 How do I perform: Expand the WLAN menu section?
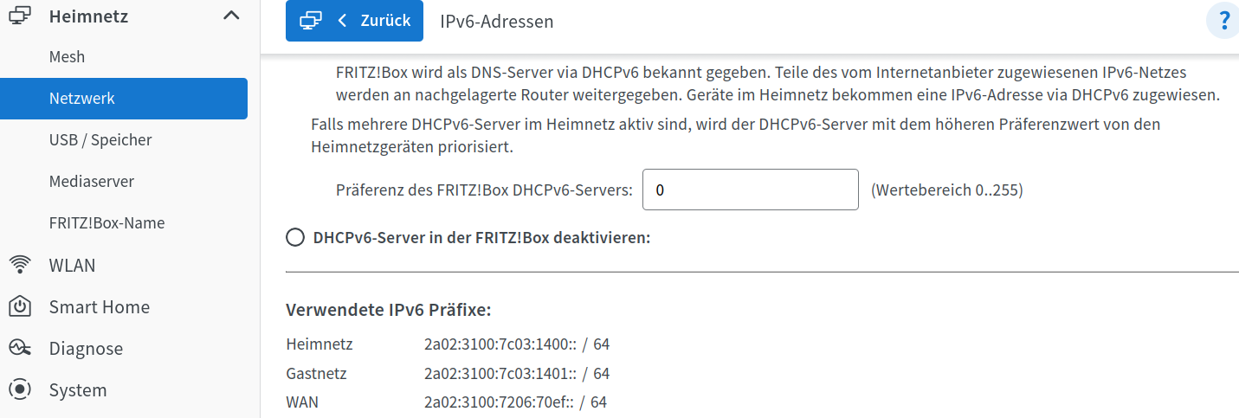click(x=73, y=265)
